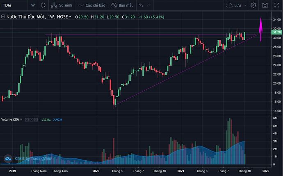283x176 pixels.
Task: Collapse the Nước Thủ Dầu Một legend
Action: pos(3,17)
